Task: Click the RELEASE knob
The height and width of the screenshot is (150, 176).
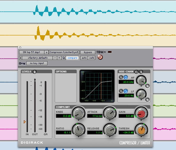Action: pos(110,130)
